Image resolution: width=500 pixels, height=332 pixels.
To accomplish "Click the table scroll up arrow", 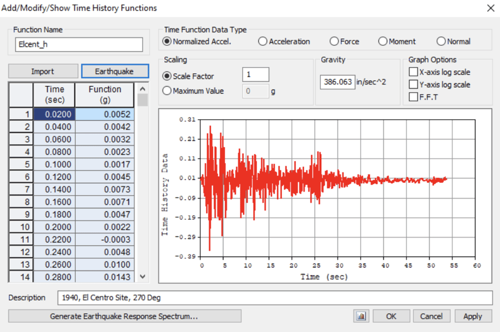I will coord(143,89).
